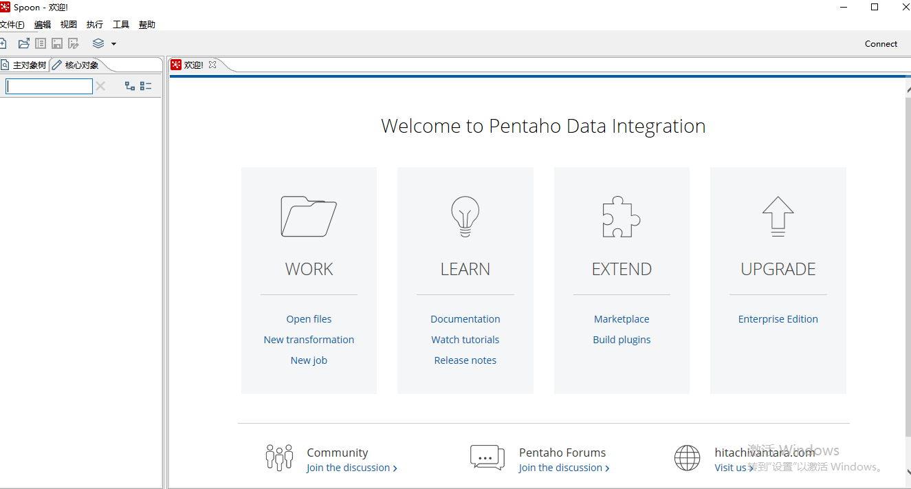Collapse all tree nodes icon

point(146,86)
